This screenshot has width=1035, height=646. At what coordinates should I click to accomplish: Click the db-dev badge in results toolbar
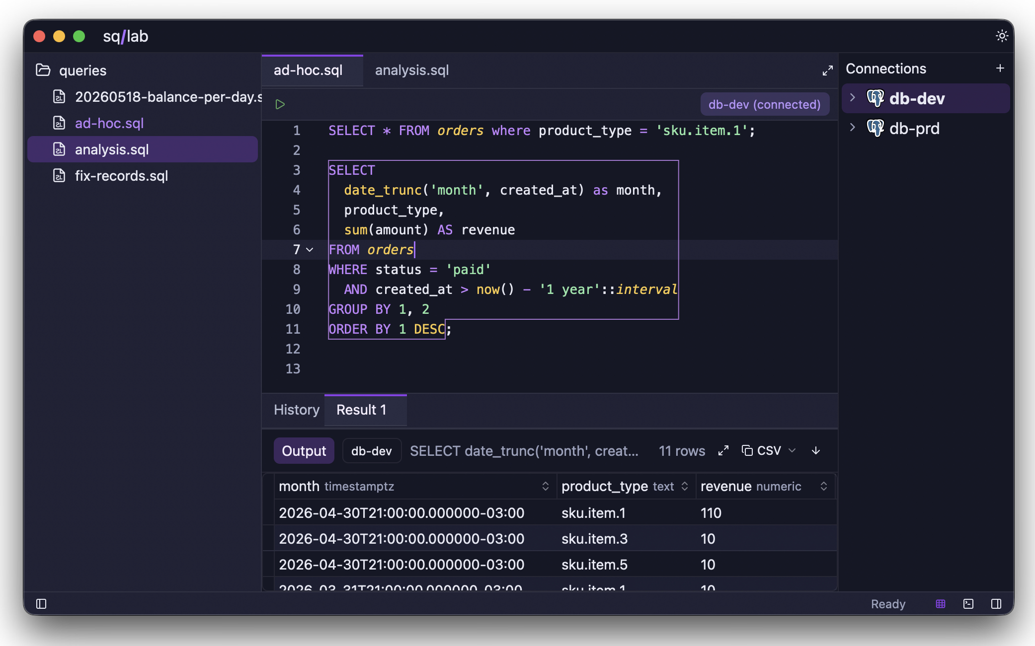[x=372, y=450]
